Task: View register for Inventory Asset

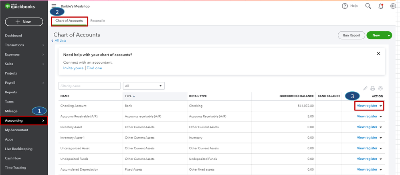Action: 367,127
